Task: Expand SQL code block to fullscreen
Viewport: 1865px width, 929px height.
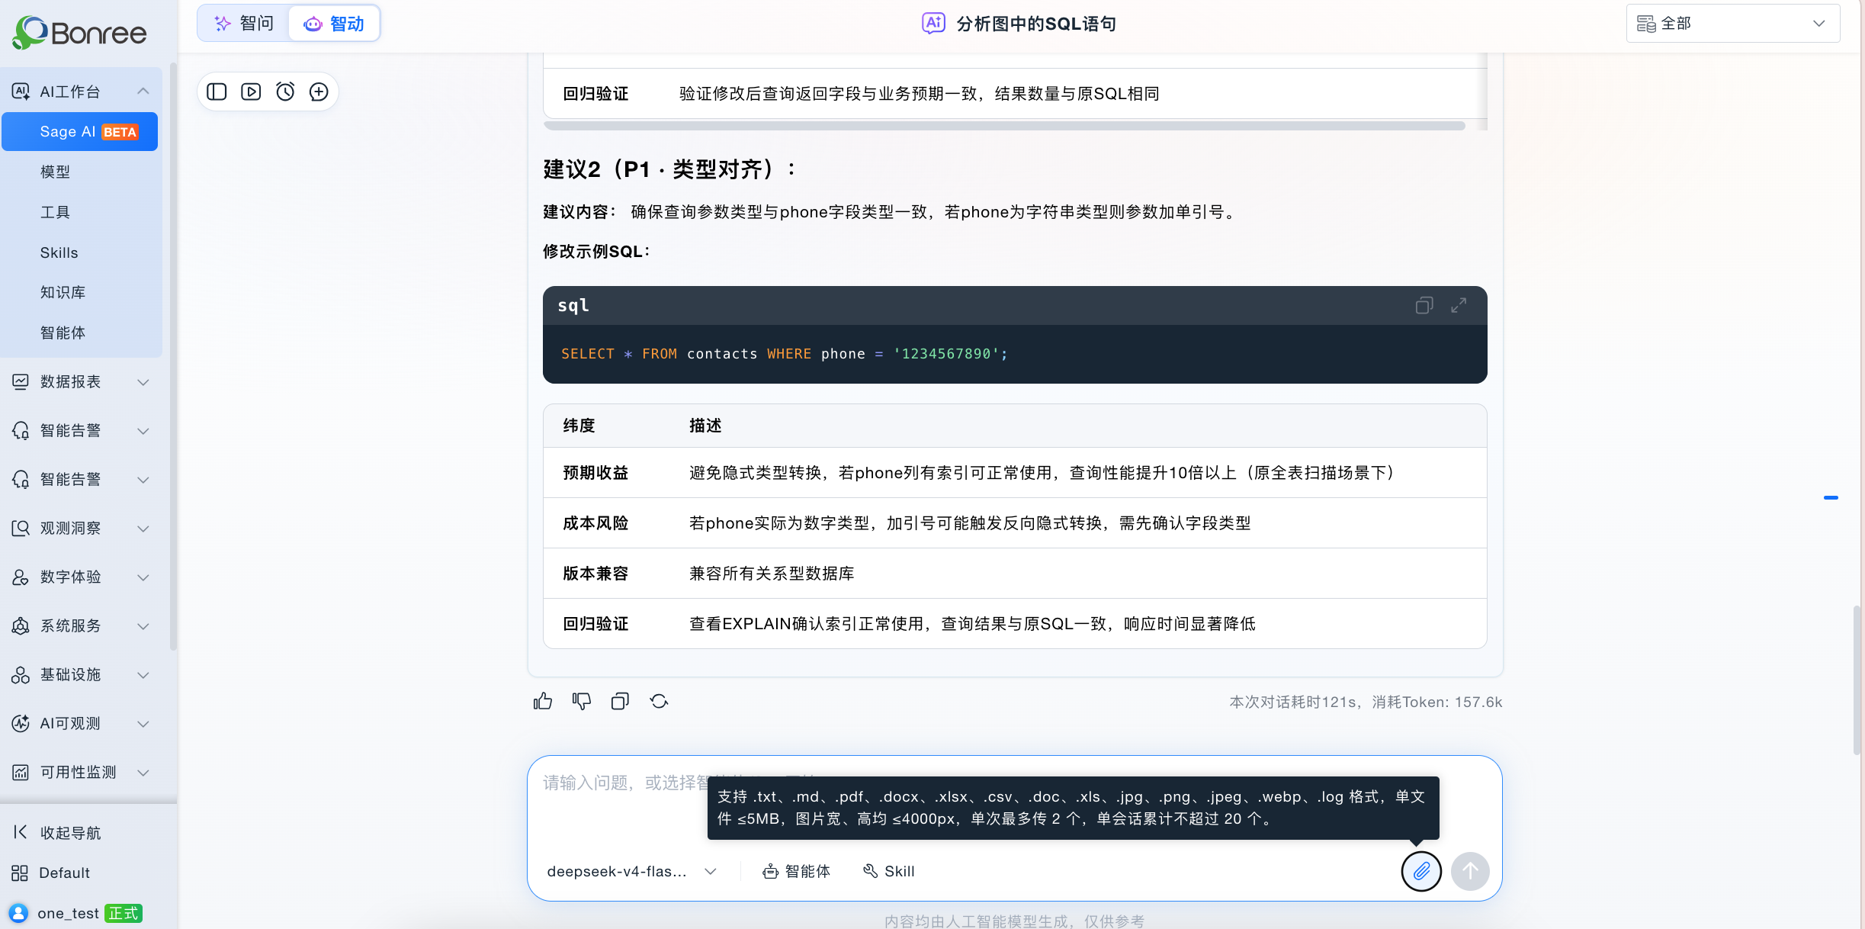Action: point(1459,305)
